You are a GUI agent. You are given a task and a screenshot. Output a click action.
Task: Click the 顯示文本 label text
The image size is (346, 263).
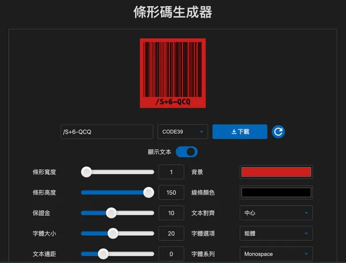[160, 152]
